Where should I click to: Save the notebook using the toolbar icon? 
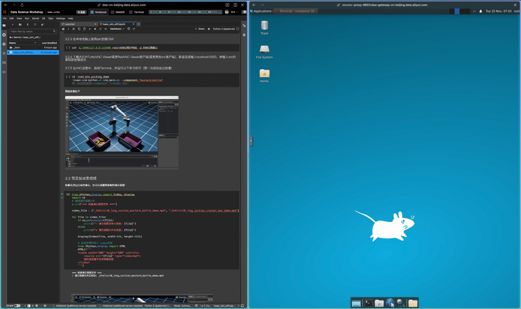point(63,29)
